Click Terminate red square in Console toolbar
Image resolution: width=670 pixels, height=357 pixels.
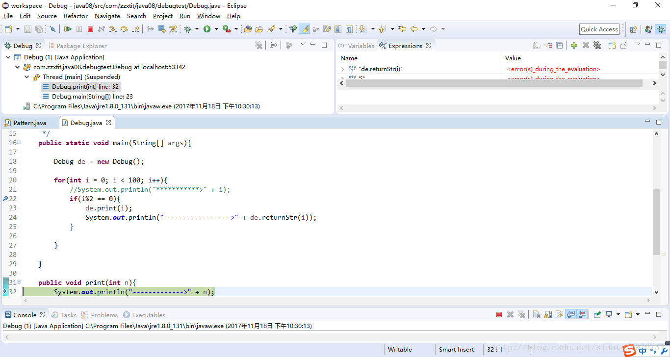click(499, 315)
